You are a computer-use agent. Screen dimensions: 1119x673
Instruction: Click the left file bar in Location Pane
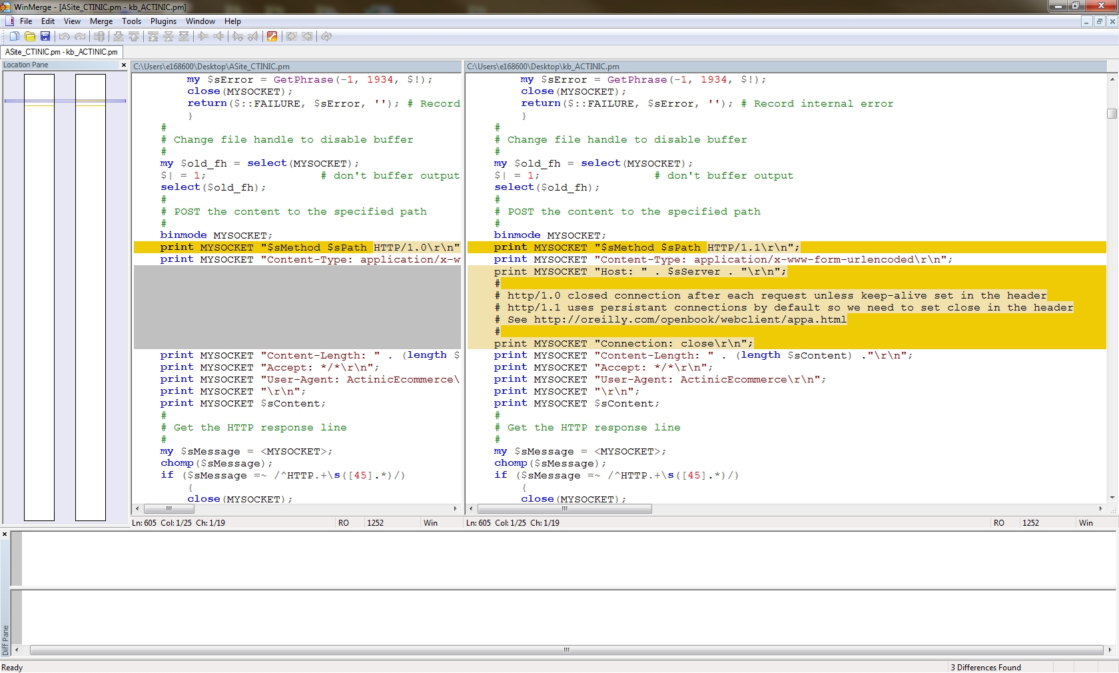(39, 297)
